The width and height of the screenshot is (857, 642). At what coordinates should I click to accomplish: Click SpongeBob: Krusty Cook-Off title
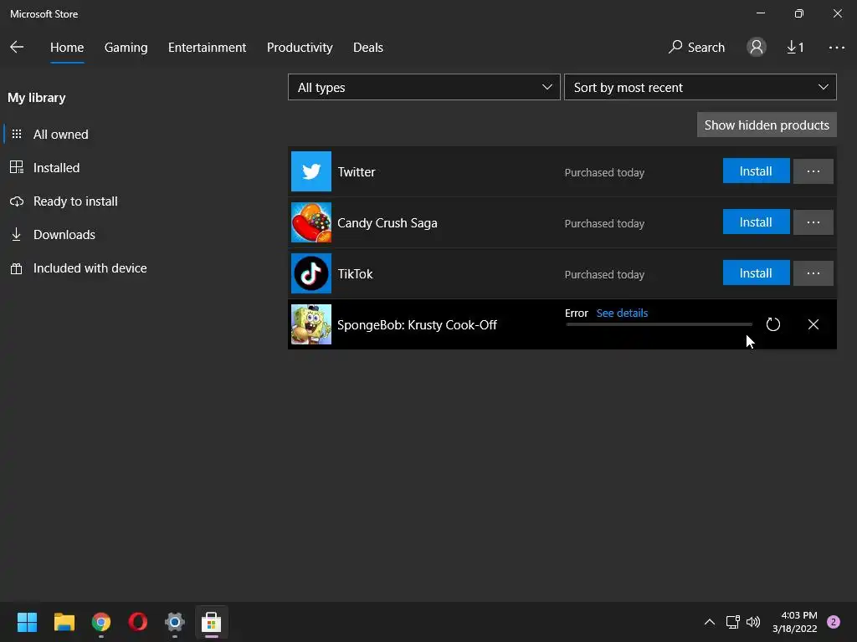click(x=417, y=325)
